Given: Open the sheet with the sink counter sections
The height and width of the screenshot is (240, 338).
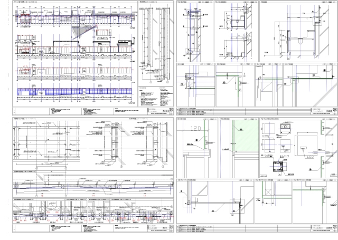Looking at the screenshot, I should click(x=257, y=57).
